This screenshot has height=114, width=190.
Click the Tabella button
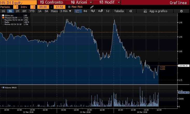click(119, 11)
